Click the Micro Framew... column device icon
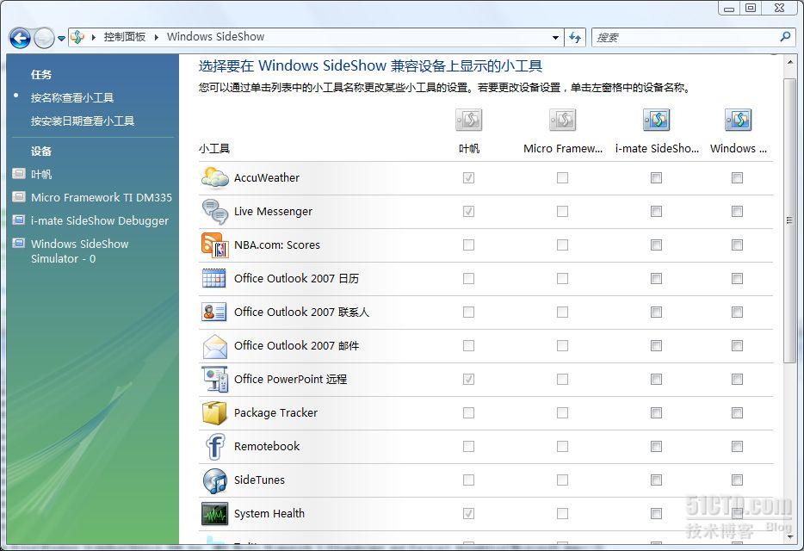Screen dimensions: 804x551 [562, 120]
